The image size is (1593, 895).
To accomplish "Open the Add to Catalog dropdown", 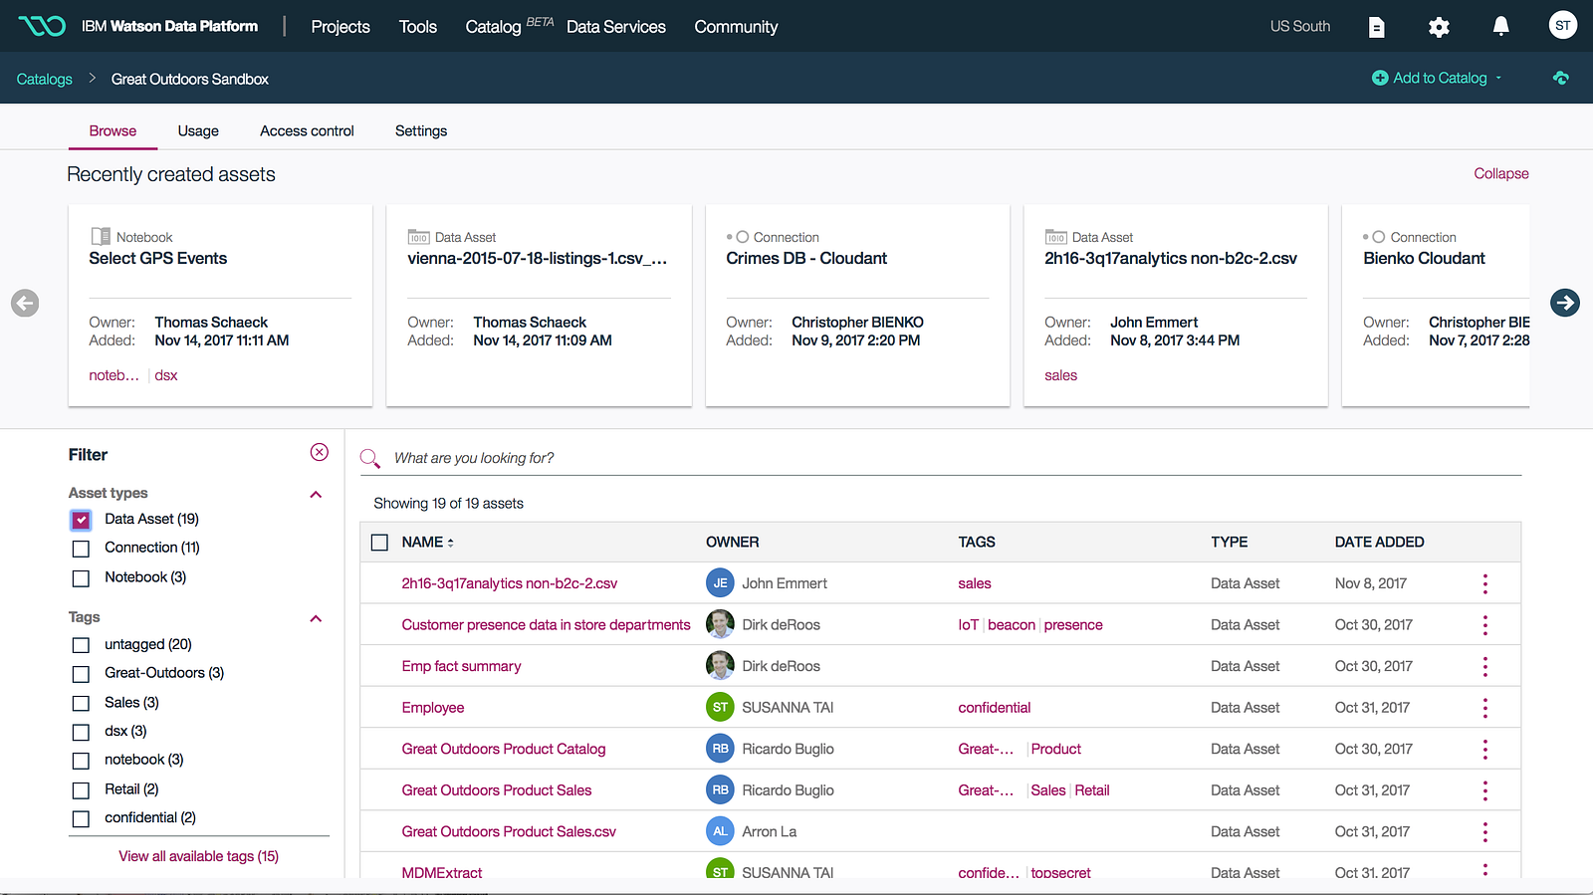I will click(x=1437, y=78).
